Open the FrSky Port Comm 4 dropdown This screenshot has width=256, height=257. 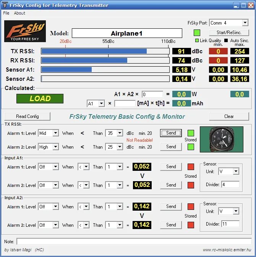click(229, 23)
